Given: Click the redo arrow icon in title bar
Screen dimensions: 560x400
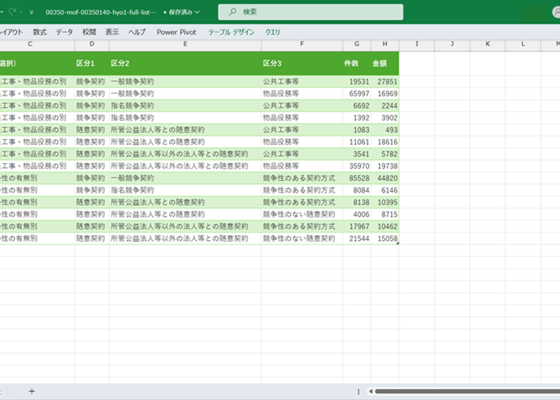Looking at the screenshot, I should click(13, 12).
